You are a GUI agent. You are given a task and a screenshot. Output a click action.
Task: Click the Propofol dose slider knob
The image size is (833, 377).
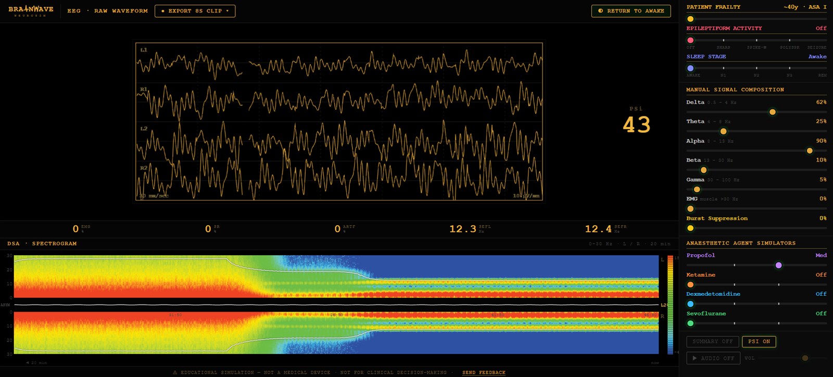click(x=778, y=265)
